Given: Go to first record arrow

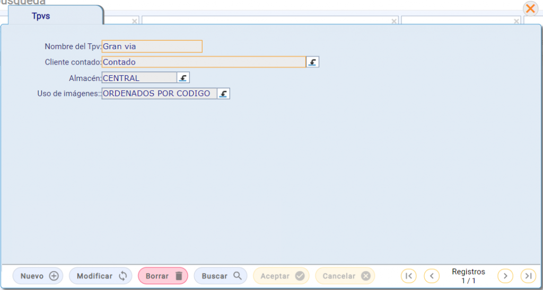Looking at the screenshot, I should [409, 276].
